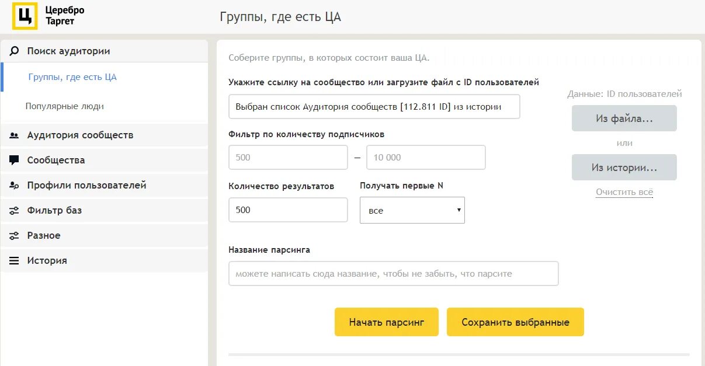Viewport: 705px width, 366px height.
Task: Click the settings icon next to Разное
Action: (x=14, y=235)
